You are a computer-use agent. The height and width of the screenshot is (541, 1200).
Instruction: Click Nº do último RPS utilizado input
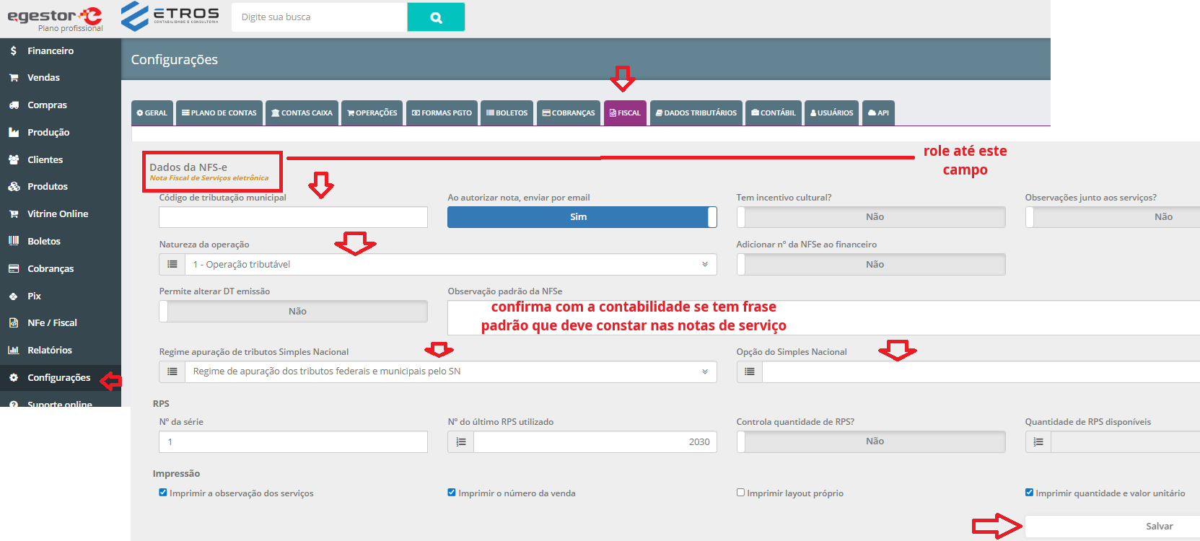(595, 441)
